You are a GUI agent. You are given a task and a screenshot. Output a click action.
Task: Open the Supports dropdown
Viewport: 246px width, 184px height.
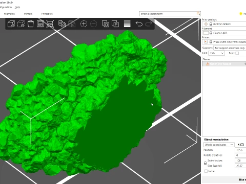pyautogui.click(x=230, y=48)
